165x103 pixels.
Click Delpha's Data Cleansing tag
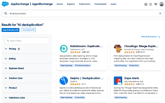[x=66, y=97]
